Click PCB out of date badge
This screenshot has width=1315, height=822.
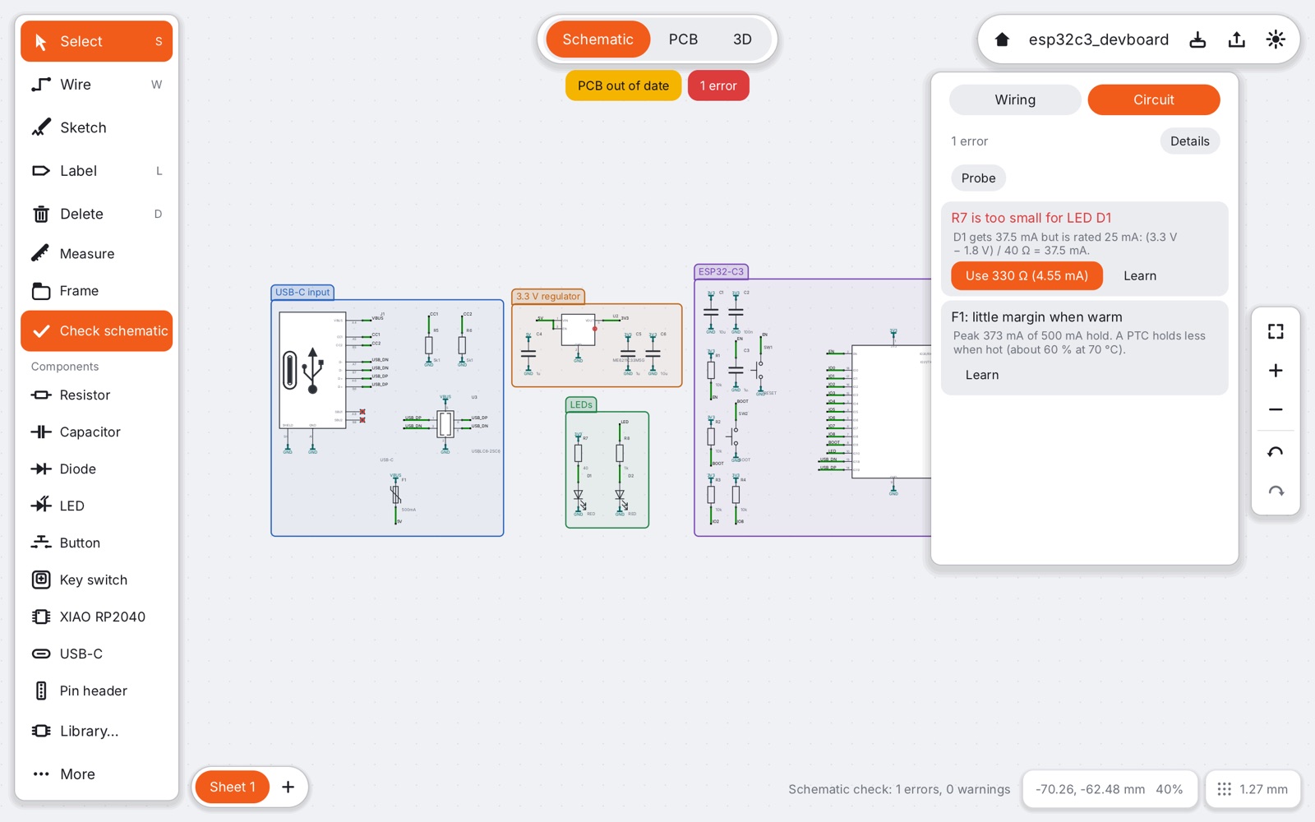tap(623, 85)
